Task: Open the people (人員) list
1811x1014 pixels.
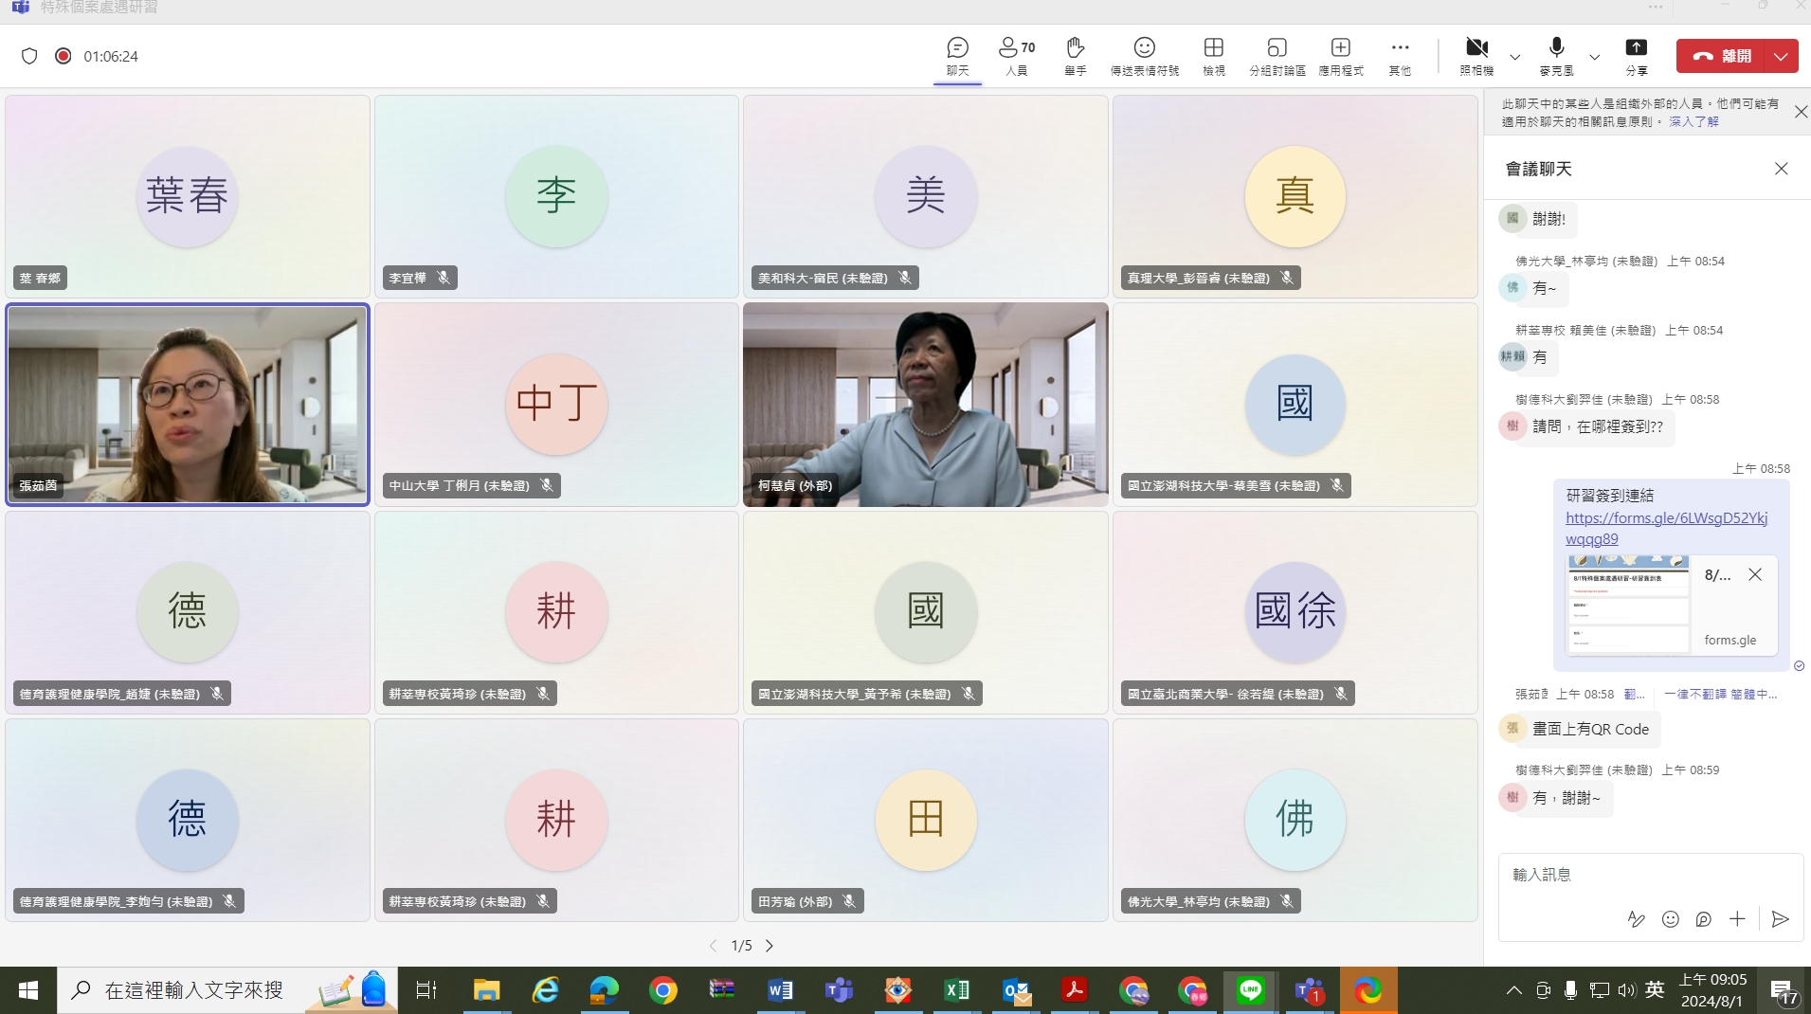Action: tap(1016, 56)
